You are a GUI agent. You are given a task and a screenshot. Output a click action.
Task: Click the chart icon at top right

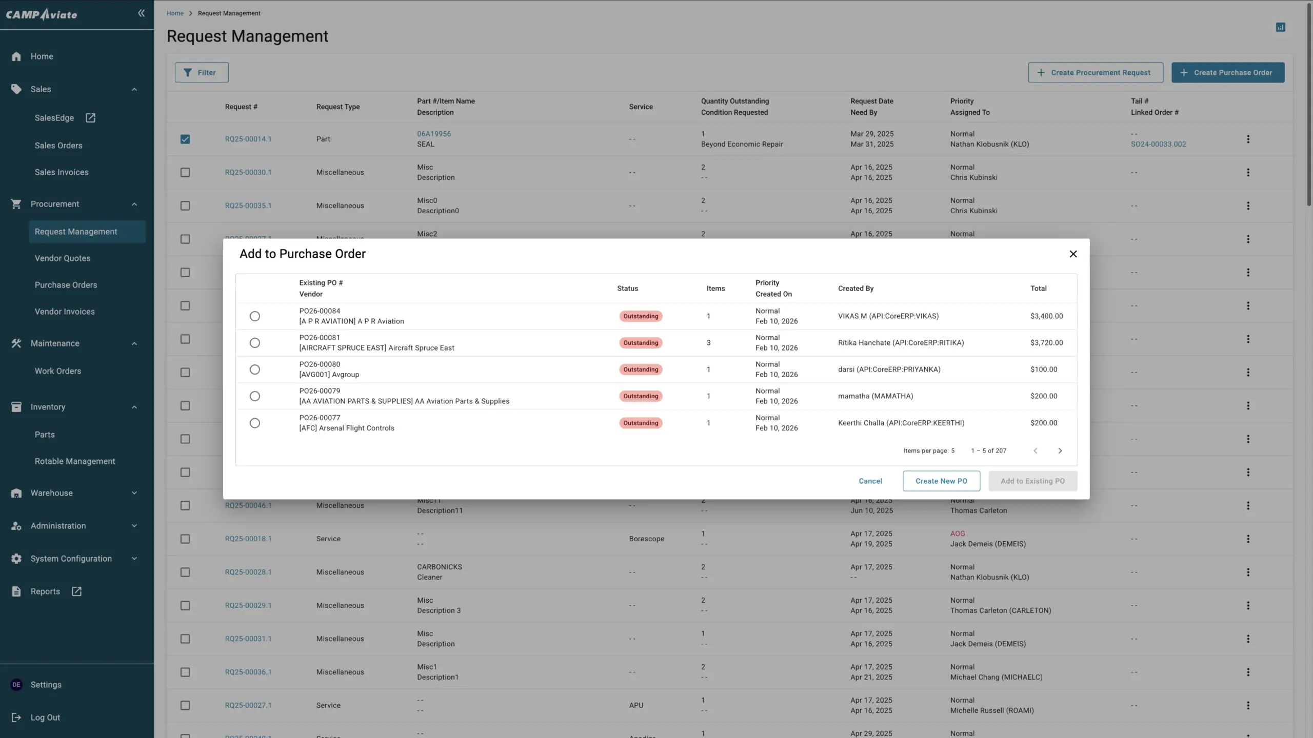click(1280, 27)
